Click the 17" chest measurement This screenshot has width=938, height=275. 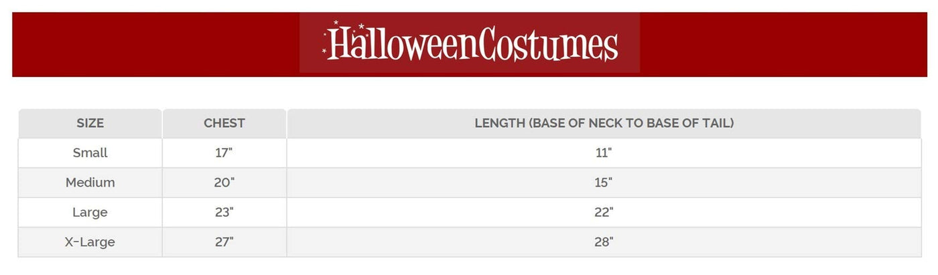click(x=224, y=153)
